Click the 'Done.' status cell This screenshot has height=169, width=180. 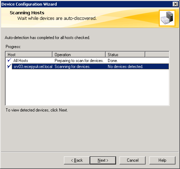pos(113,61)
